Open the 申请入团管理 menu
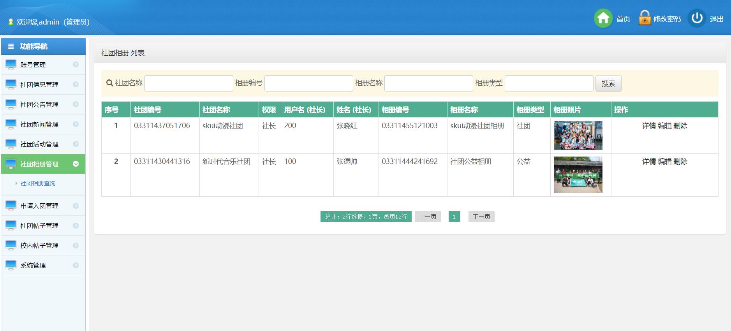731x331 pixels. click(43, 206)
